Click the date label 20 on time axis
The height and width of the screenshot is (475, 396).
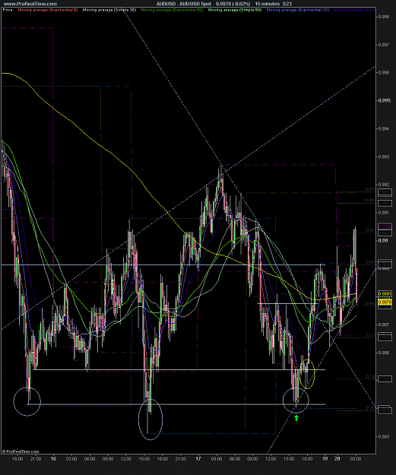337,458
